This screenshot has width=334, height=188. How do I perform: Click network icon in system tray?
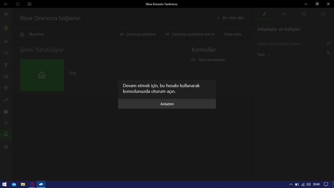coord(303,184)
